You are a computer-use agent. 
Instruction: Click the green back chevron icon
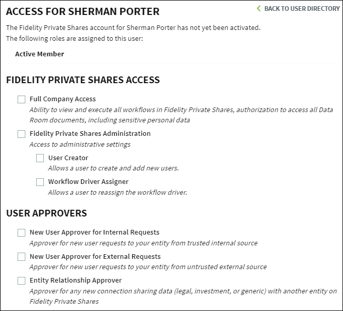pos(259,9)
